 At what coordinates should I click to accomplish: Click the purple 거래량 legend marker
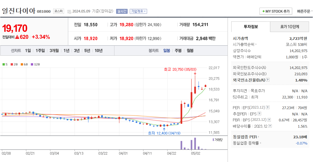[x=213, y=140]
